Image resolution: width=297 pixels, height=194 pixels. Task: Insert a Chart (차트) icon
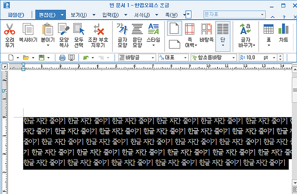pos(283,29)
